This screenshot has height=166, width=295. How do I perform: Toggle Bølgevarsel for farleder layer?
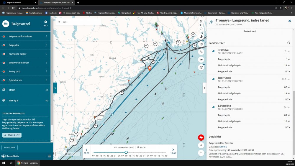click(4, 37)
